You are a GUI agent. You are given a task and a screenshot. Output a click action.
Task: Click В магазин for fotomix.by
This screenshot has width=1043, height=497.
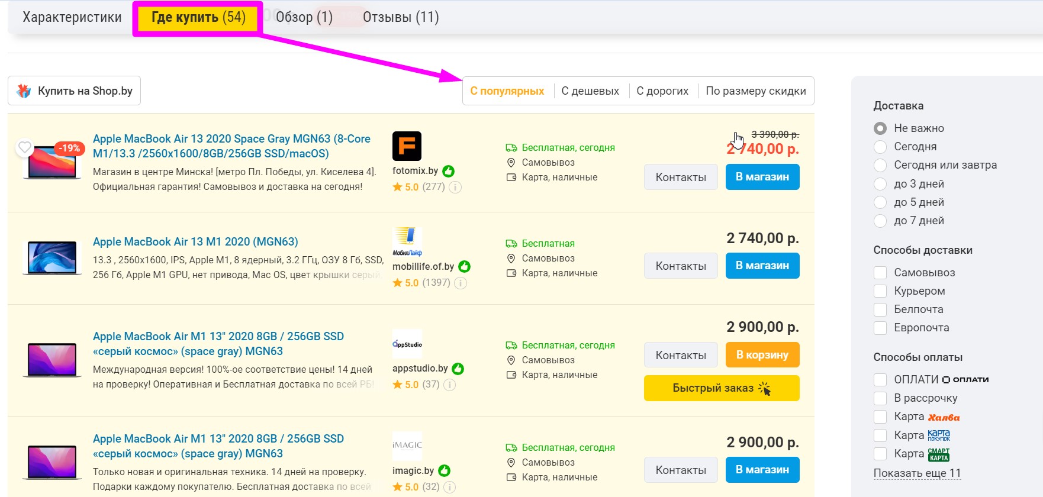(762, 177)
